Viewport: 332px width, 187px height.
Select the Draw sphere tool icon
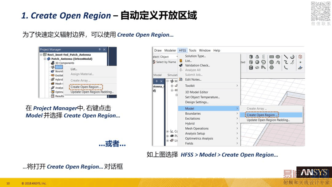point(257,62)
